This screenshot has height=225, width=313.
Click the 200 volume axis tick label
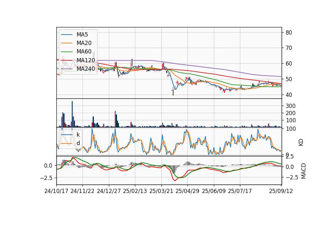click(291, 113)
